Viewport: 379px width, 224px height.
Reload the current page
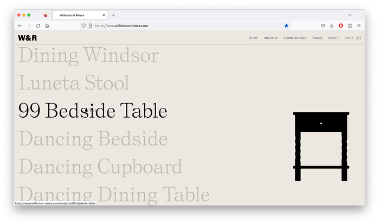point(38,25)
